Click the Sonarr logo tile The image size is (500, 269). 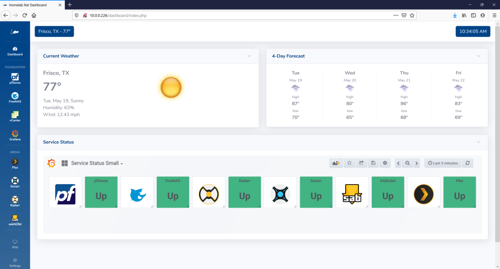click(x=280, y=192)
